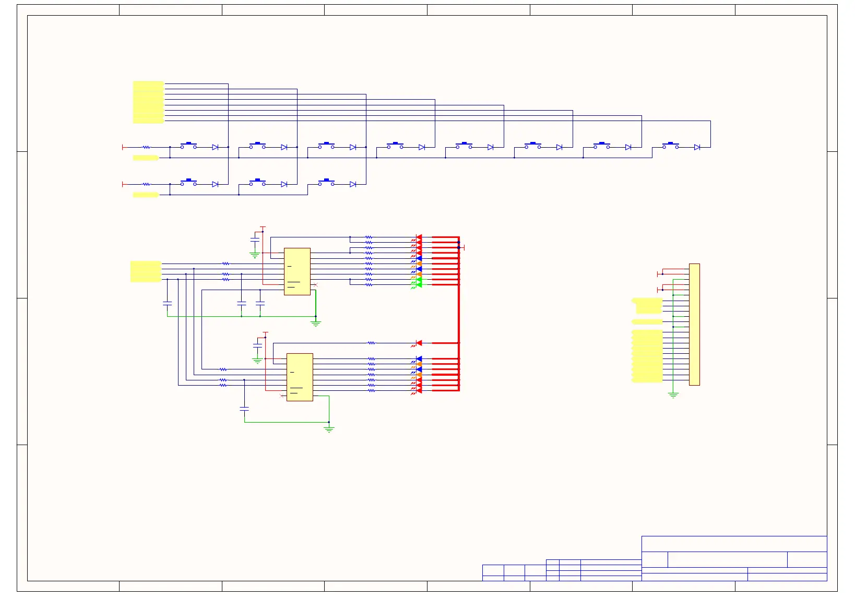Select the single capacitor below the lower IC's input resistors
Screen dimensions: 855x598
pos(244,409)
